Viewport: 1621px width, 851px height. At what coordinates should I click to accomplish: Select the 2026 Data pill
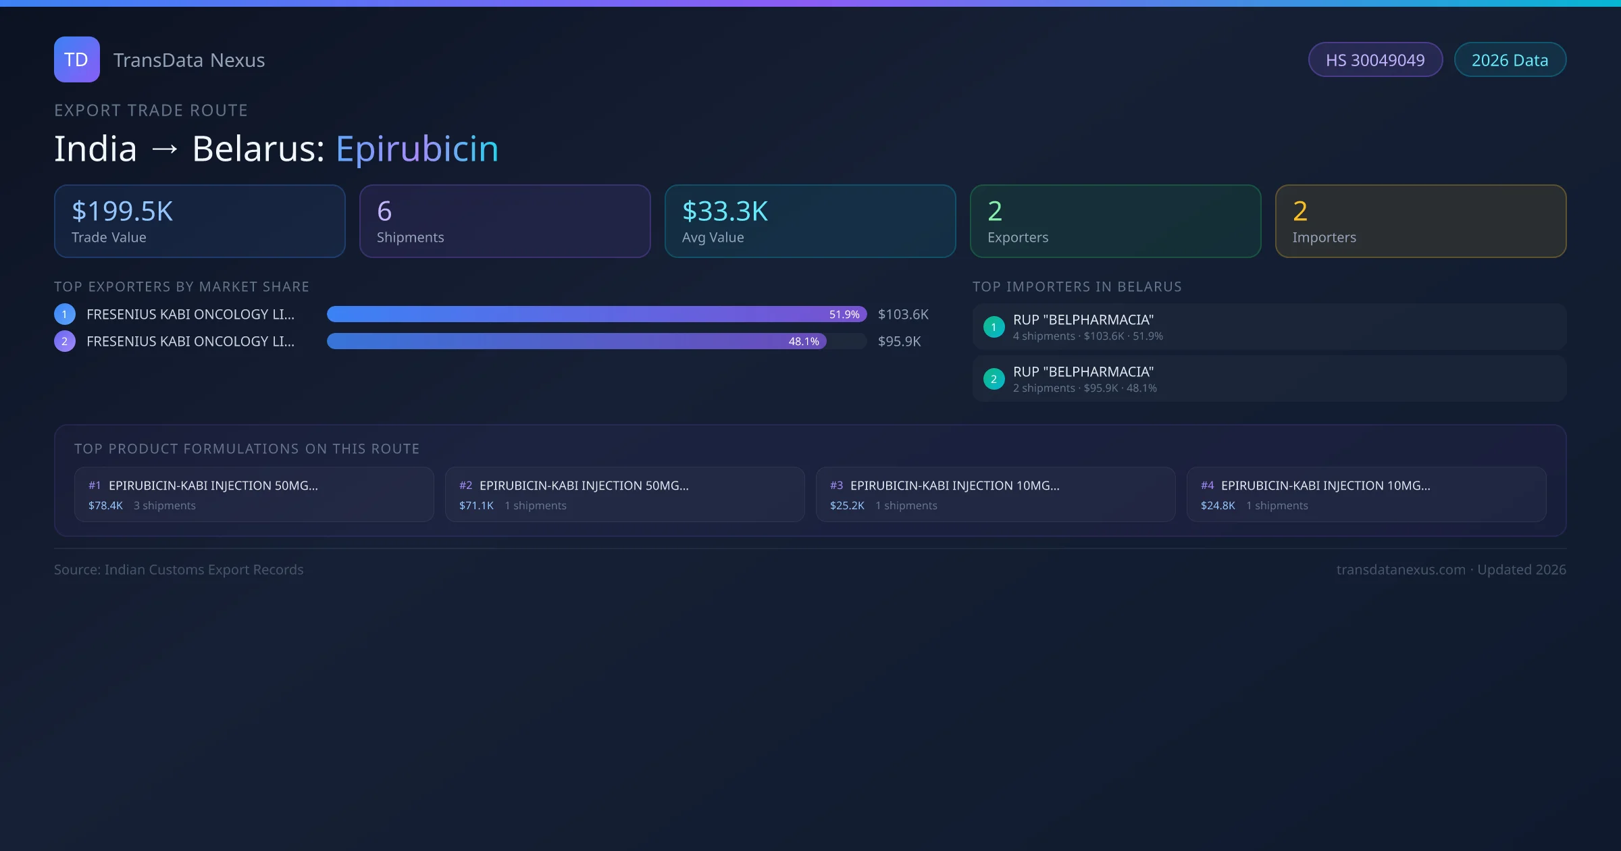pos(1510,60)
